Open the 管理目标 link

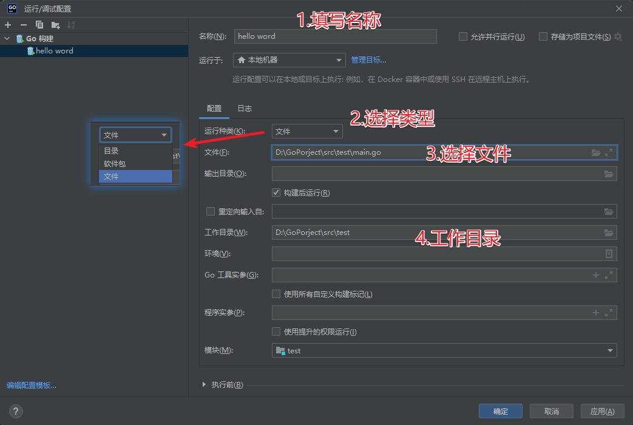point(368,60)
